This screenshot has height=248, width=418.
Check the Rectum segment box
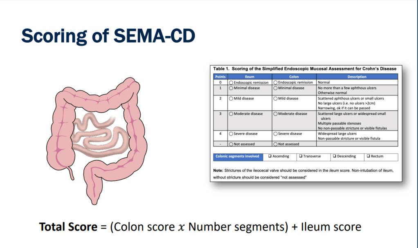(x=369, y=156)
